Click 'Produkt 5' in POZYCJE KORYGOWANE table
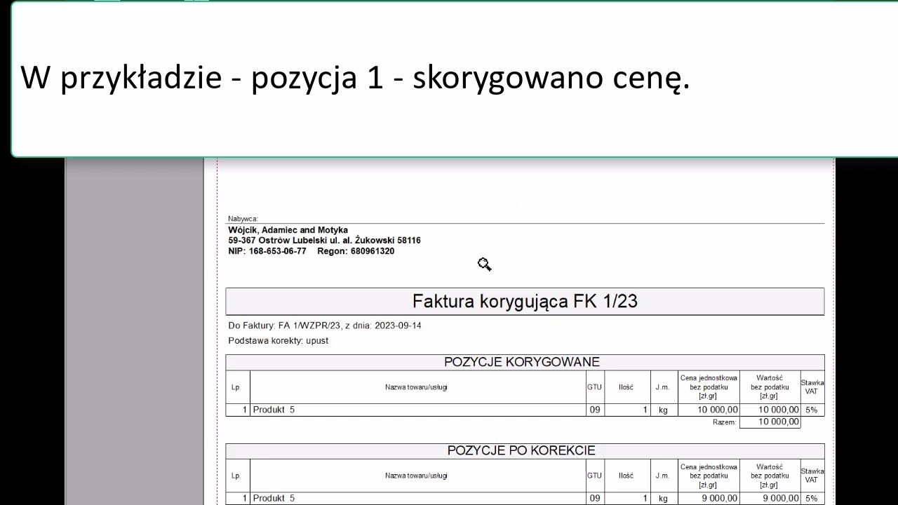898x505 pixels. pos(274,410)
